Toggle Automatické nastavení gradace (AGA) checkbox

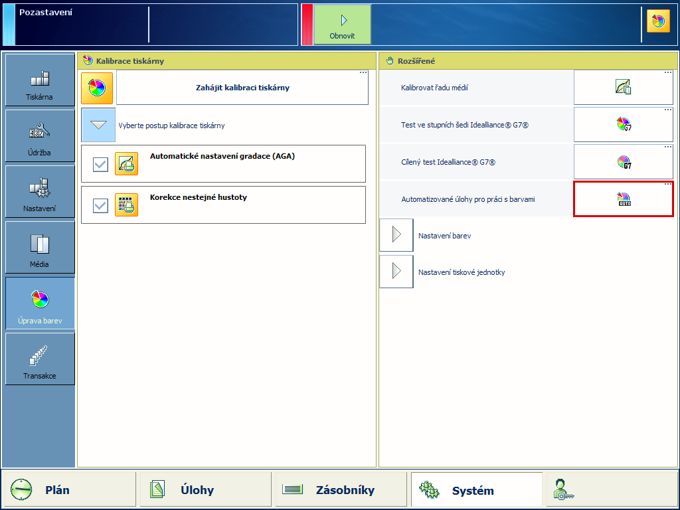[x=100, y=164]
